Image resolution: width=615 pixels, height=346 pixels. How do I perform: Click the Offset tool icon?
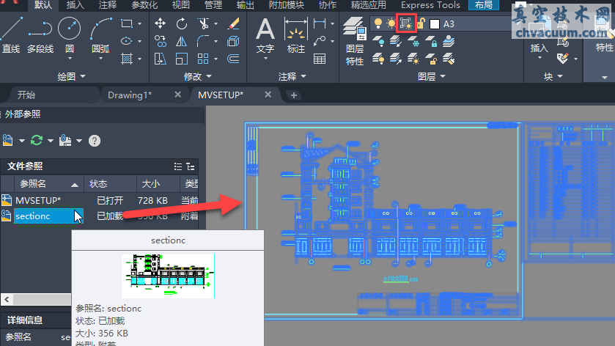pos(233,59)
